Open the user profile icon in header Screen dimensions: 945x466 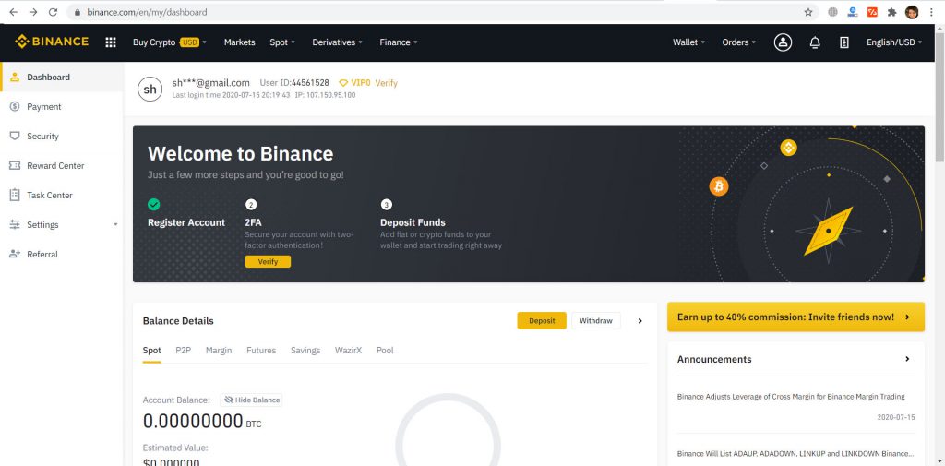pyautogui.click(x=783, y=42)
